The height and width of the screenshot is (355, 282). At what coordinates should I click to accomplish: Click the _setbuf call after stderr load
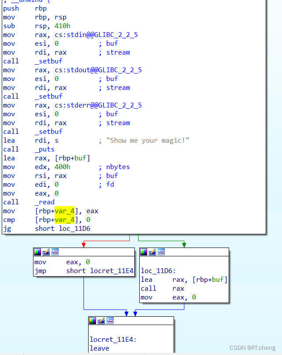(x=33, y=132)
